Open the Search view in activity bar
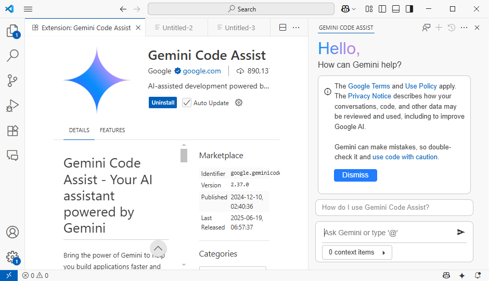 12,56
